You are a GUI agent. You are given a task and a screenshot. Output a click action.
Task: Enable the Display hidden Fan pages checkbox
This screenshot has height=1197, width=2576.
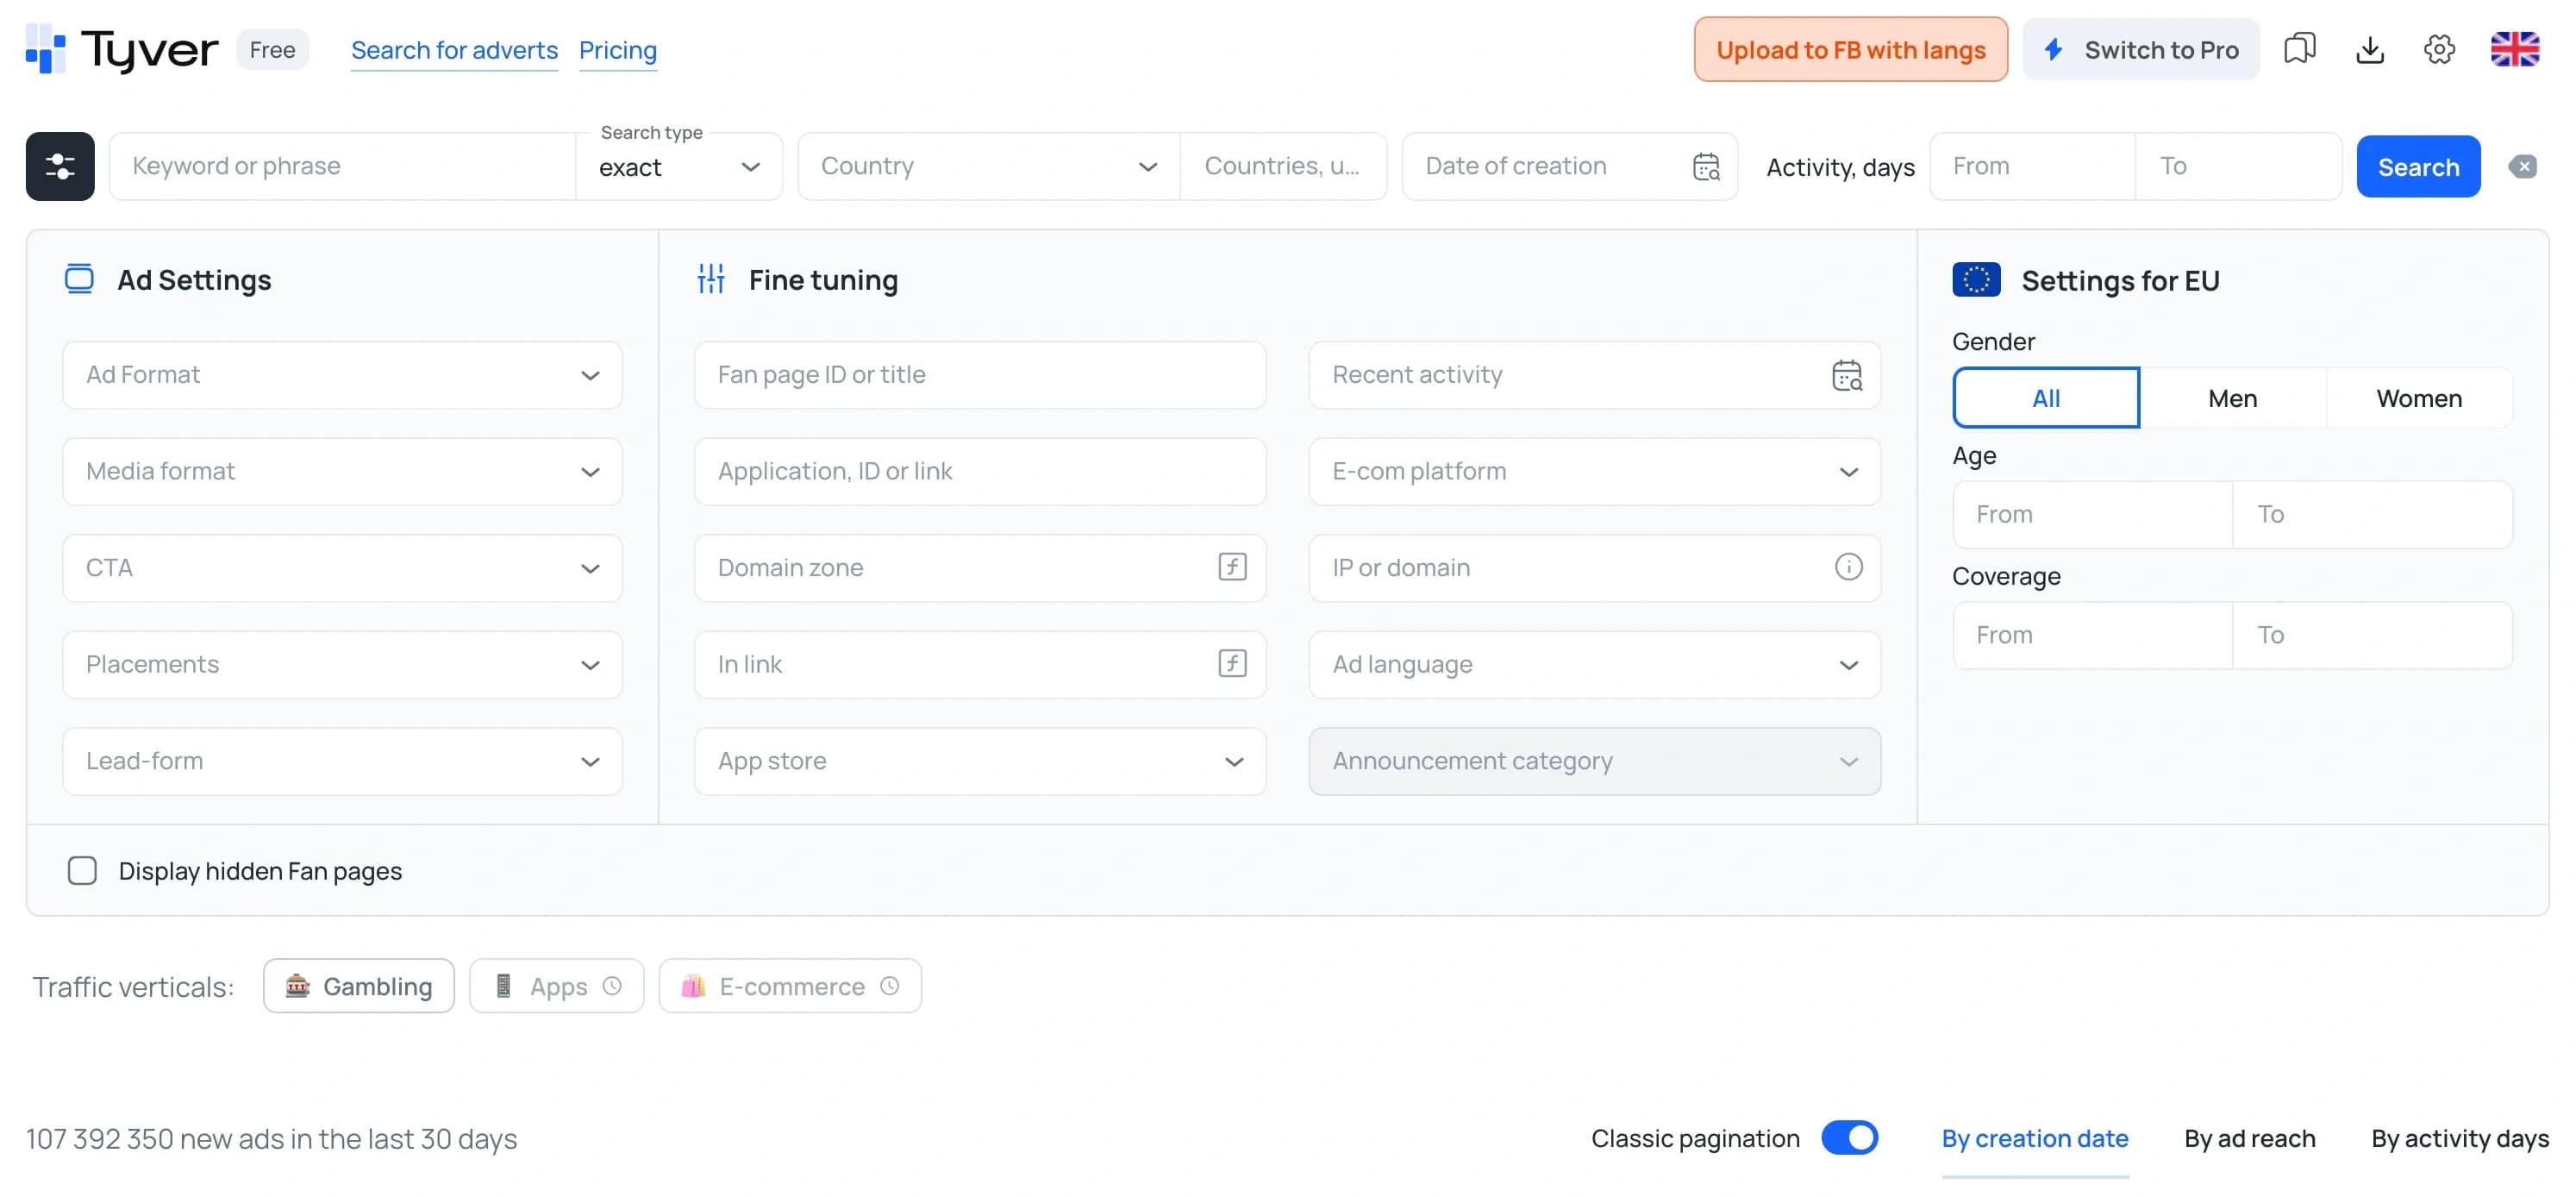click(x=82, y=871)
